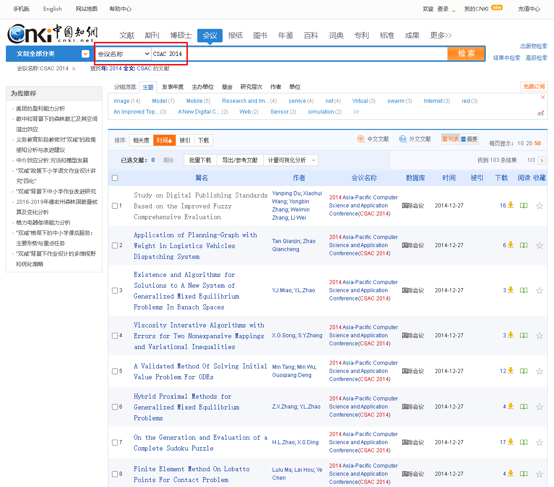Open the topic chart visualization icon

pos(540,113)
